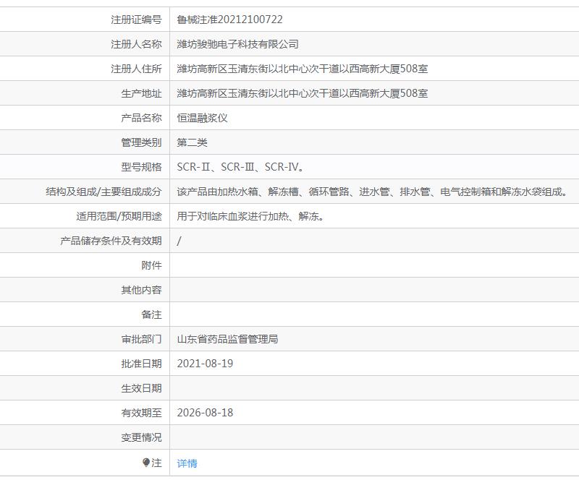Select expiry date 2026-08-18
Screen dimensions: 579x480
[205, 413]
